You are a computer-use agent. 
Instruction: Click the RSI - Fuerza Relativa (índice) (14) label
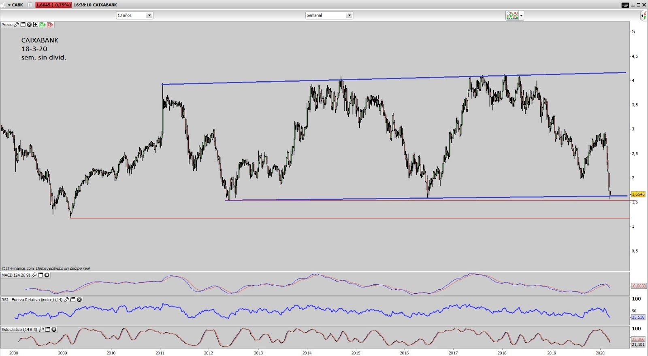32,300
